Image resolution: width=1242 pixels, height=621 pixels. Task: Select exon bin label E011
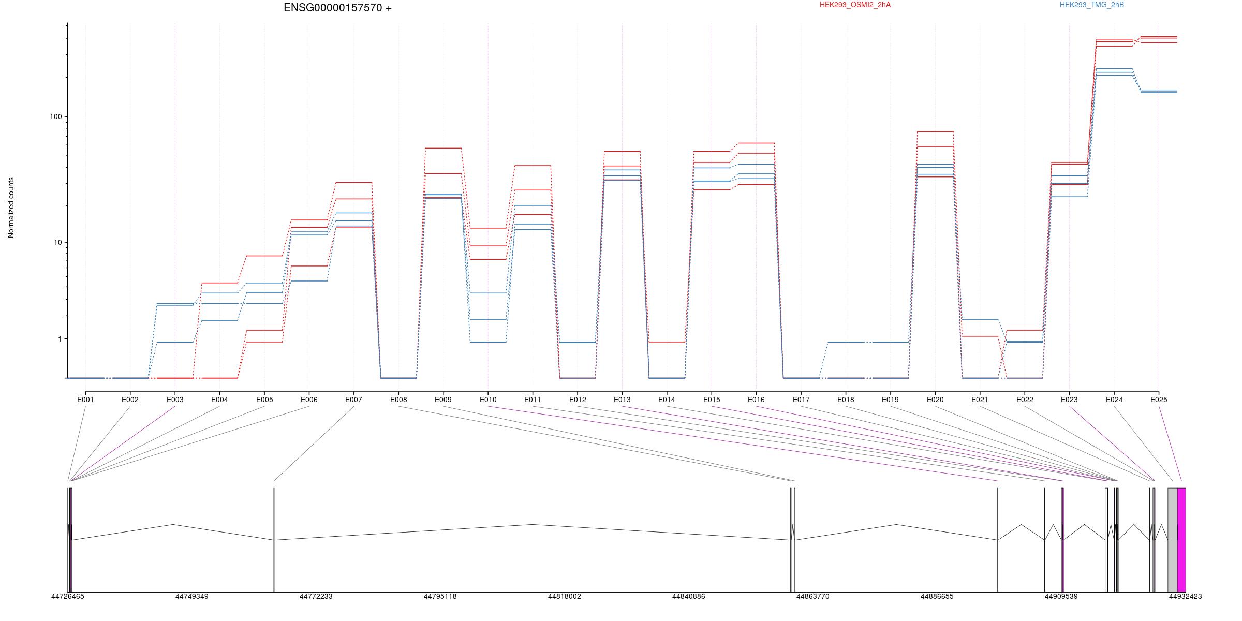click(x=533, y=400)
